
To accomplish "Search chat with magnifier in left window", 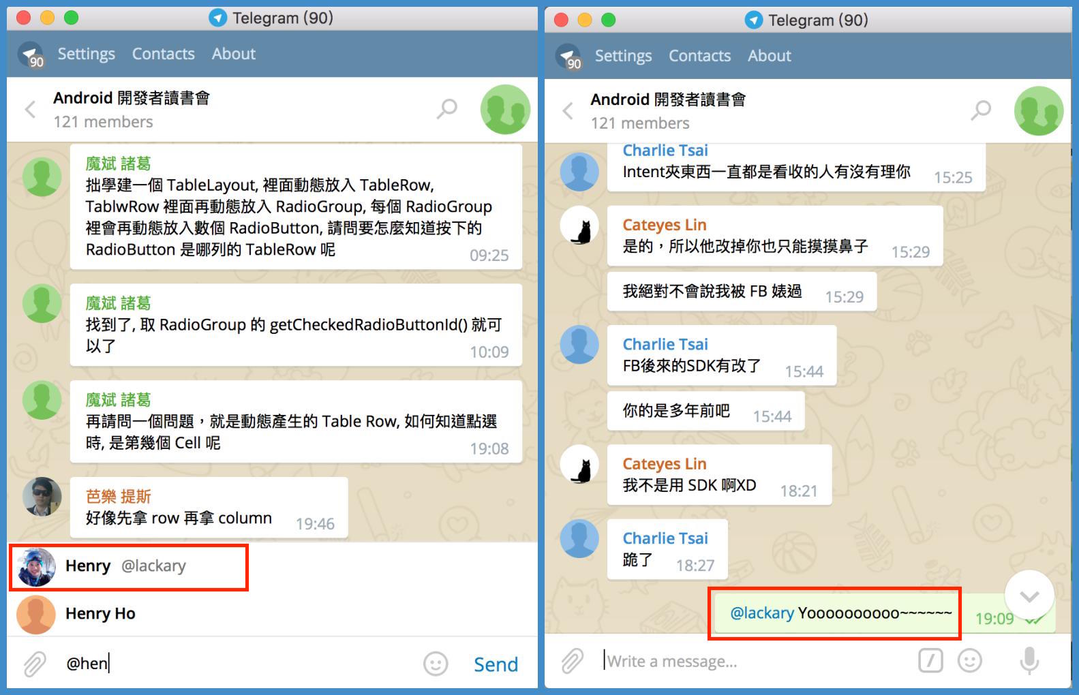I will click(447, 108).
